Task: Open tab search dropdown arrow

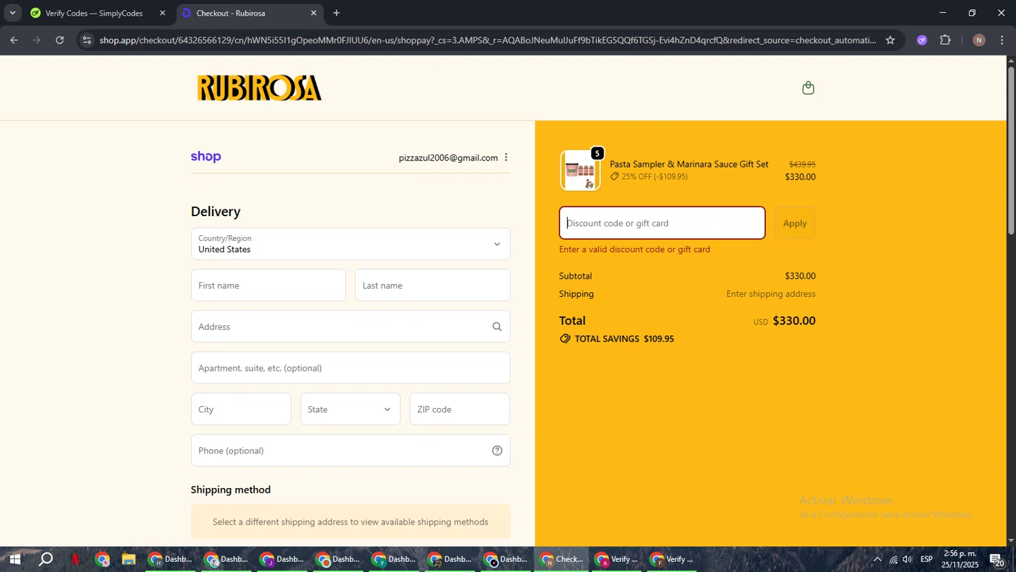Action: tap(12, 13)
